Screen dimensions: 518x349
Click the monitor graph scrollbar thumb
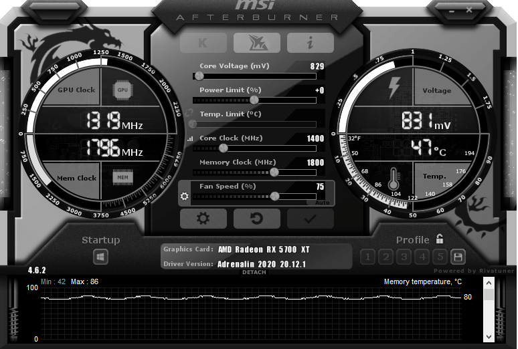point(489,295)
